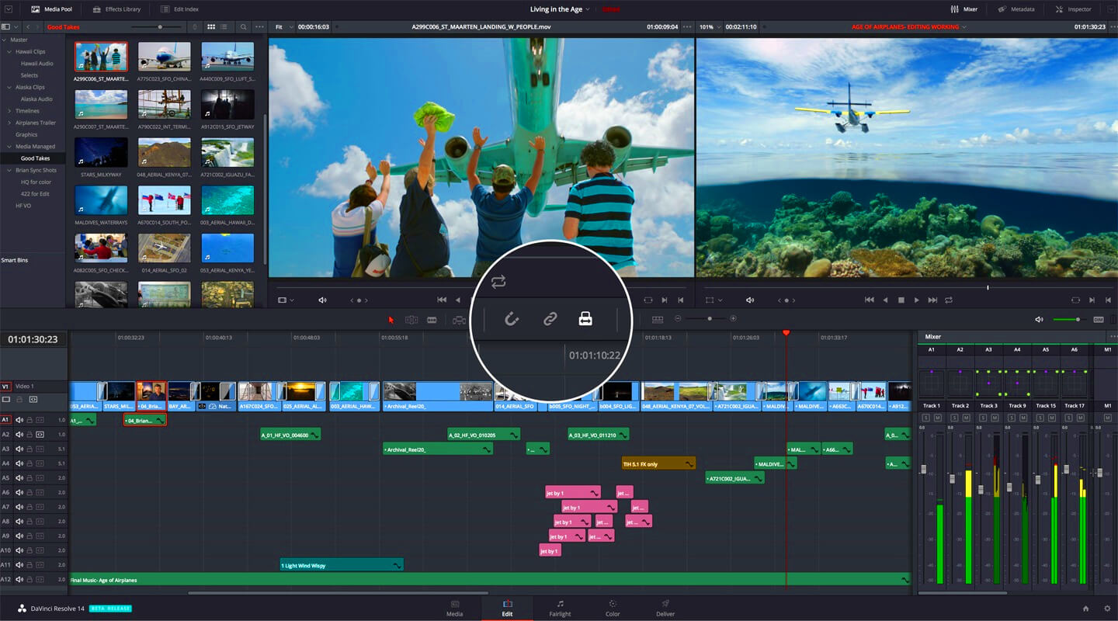The height and width of the screenshot is (621, 1118).
Task: Switch media pool to thumbnail view
Action: [211, 27]
